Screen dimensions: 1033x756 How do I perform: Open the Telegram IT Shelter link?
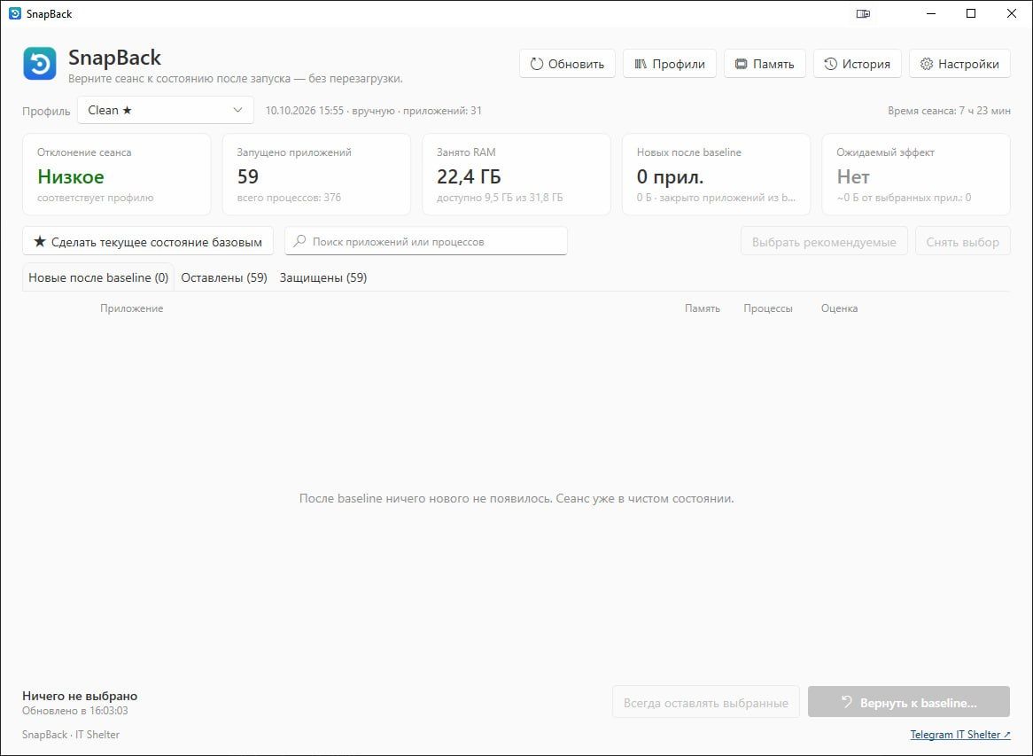click(x=959, y=734)
